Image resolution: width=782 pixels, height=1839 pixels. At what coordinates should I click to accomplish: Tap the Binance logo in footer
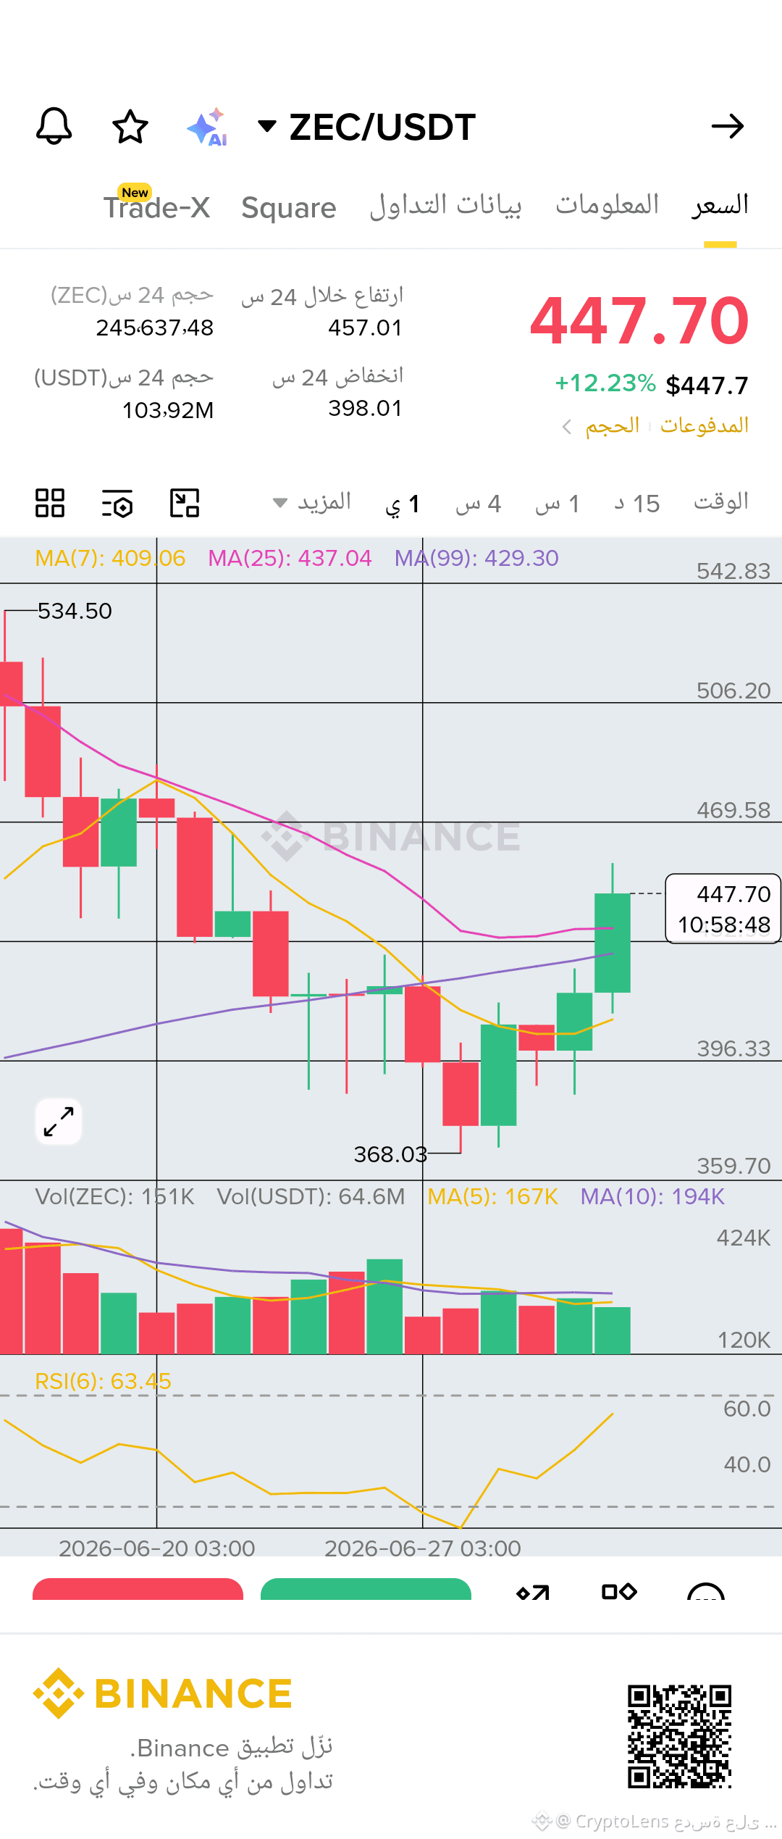[162, 1693]
